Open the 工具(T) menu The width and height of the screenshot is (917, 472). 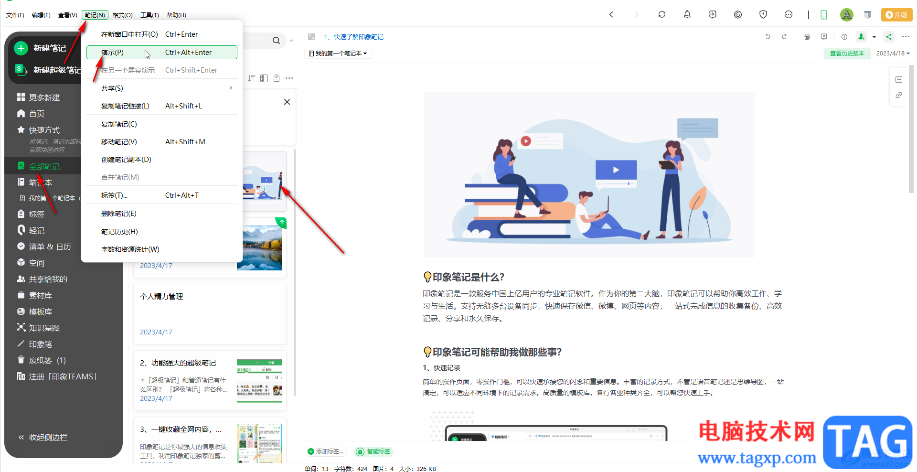[x=149, y=15]
